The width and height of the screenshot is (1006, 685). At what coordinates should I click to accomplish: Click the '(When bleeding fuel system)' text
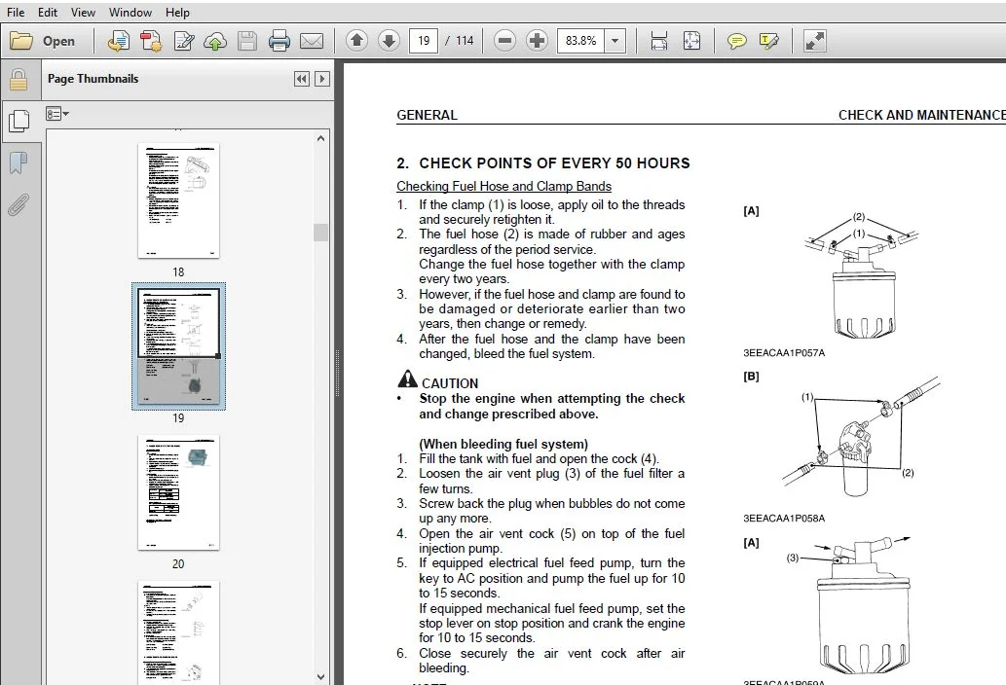[503, 444]
